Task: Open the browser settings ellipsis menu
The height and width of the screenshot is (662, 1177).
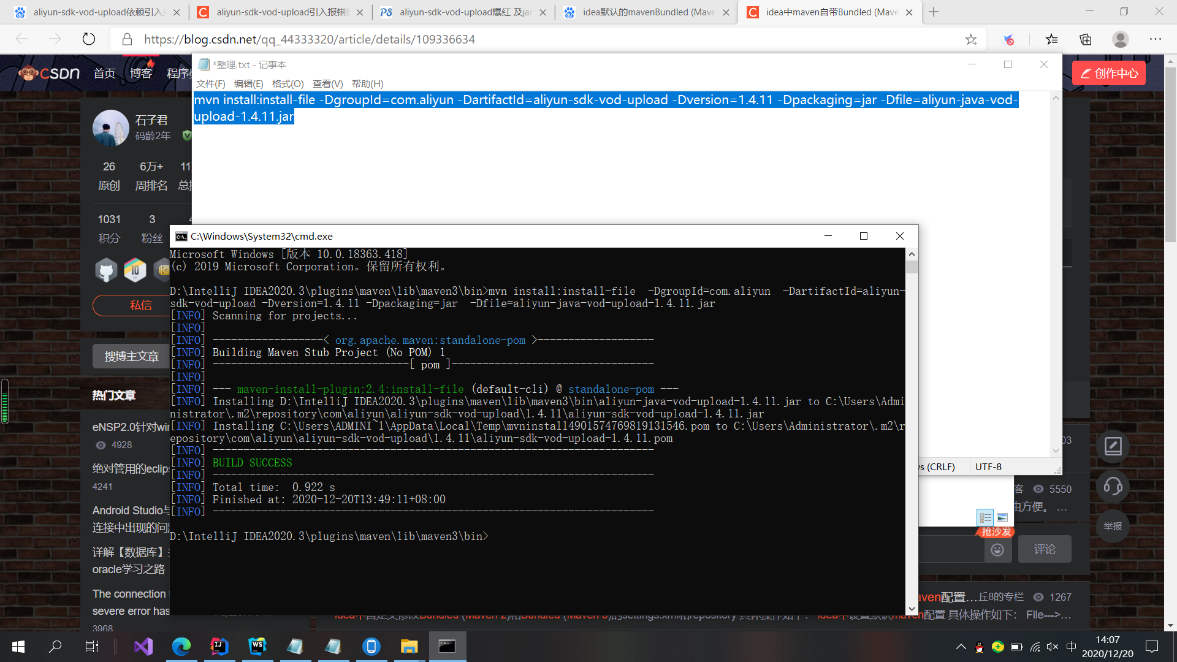Action: click(1156, 39)
